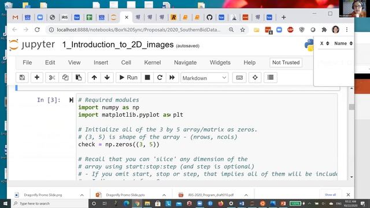The image size is (370, 208).
Task: Open the Cell menu
Action: pyautogui.click(x=126, y=62)
